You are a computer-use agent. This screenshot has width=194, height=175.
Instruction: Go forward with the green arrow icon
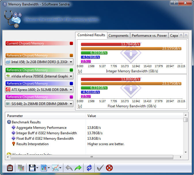tap(78, 168)
